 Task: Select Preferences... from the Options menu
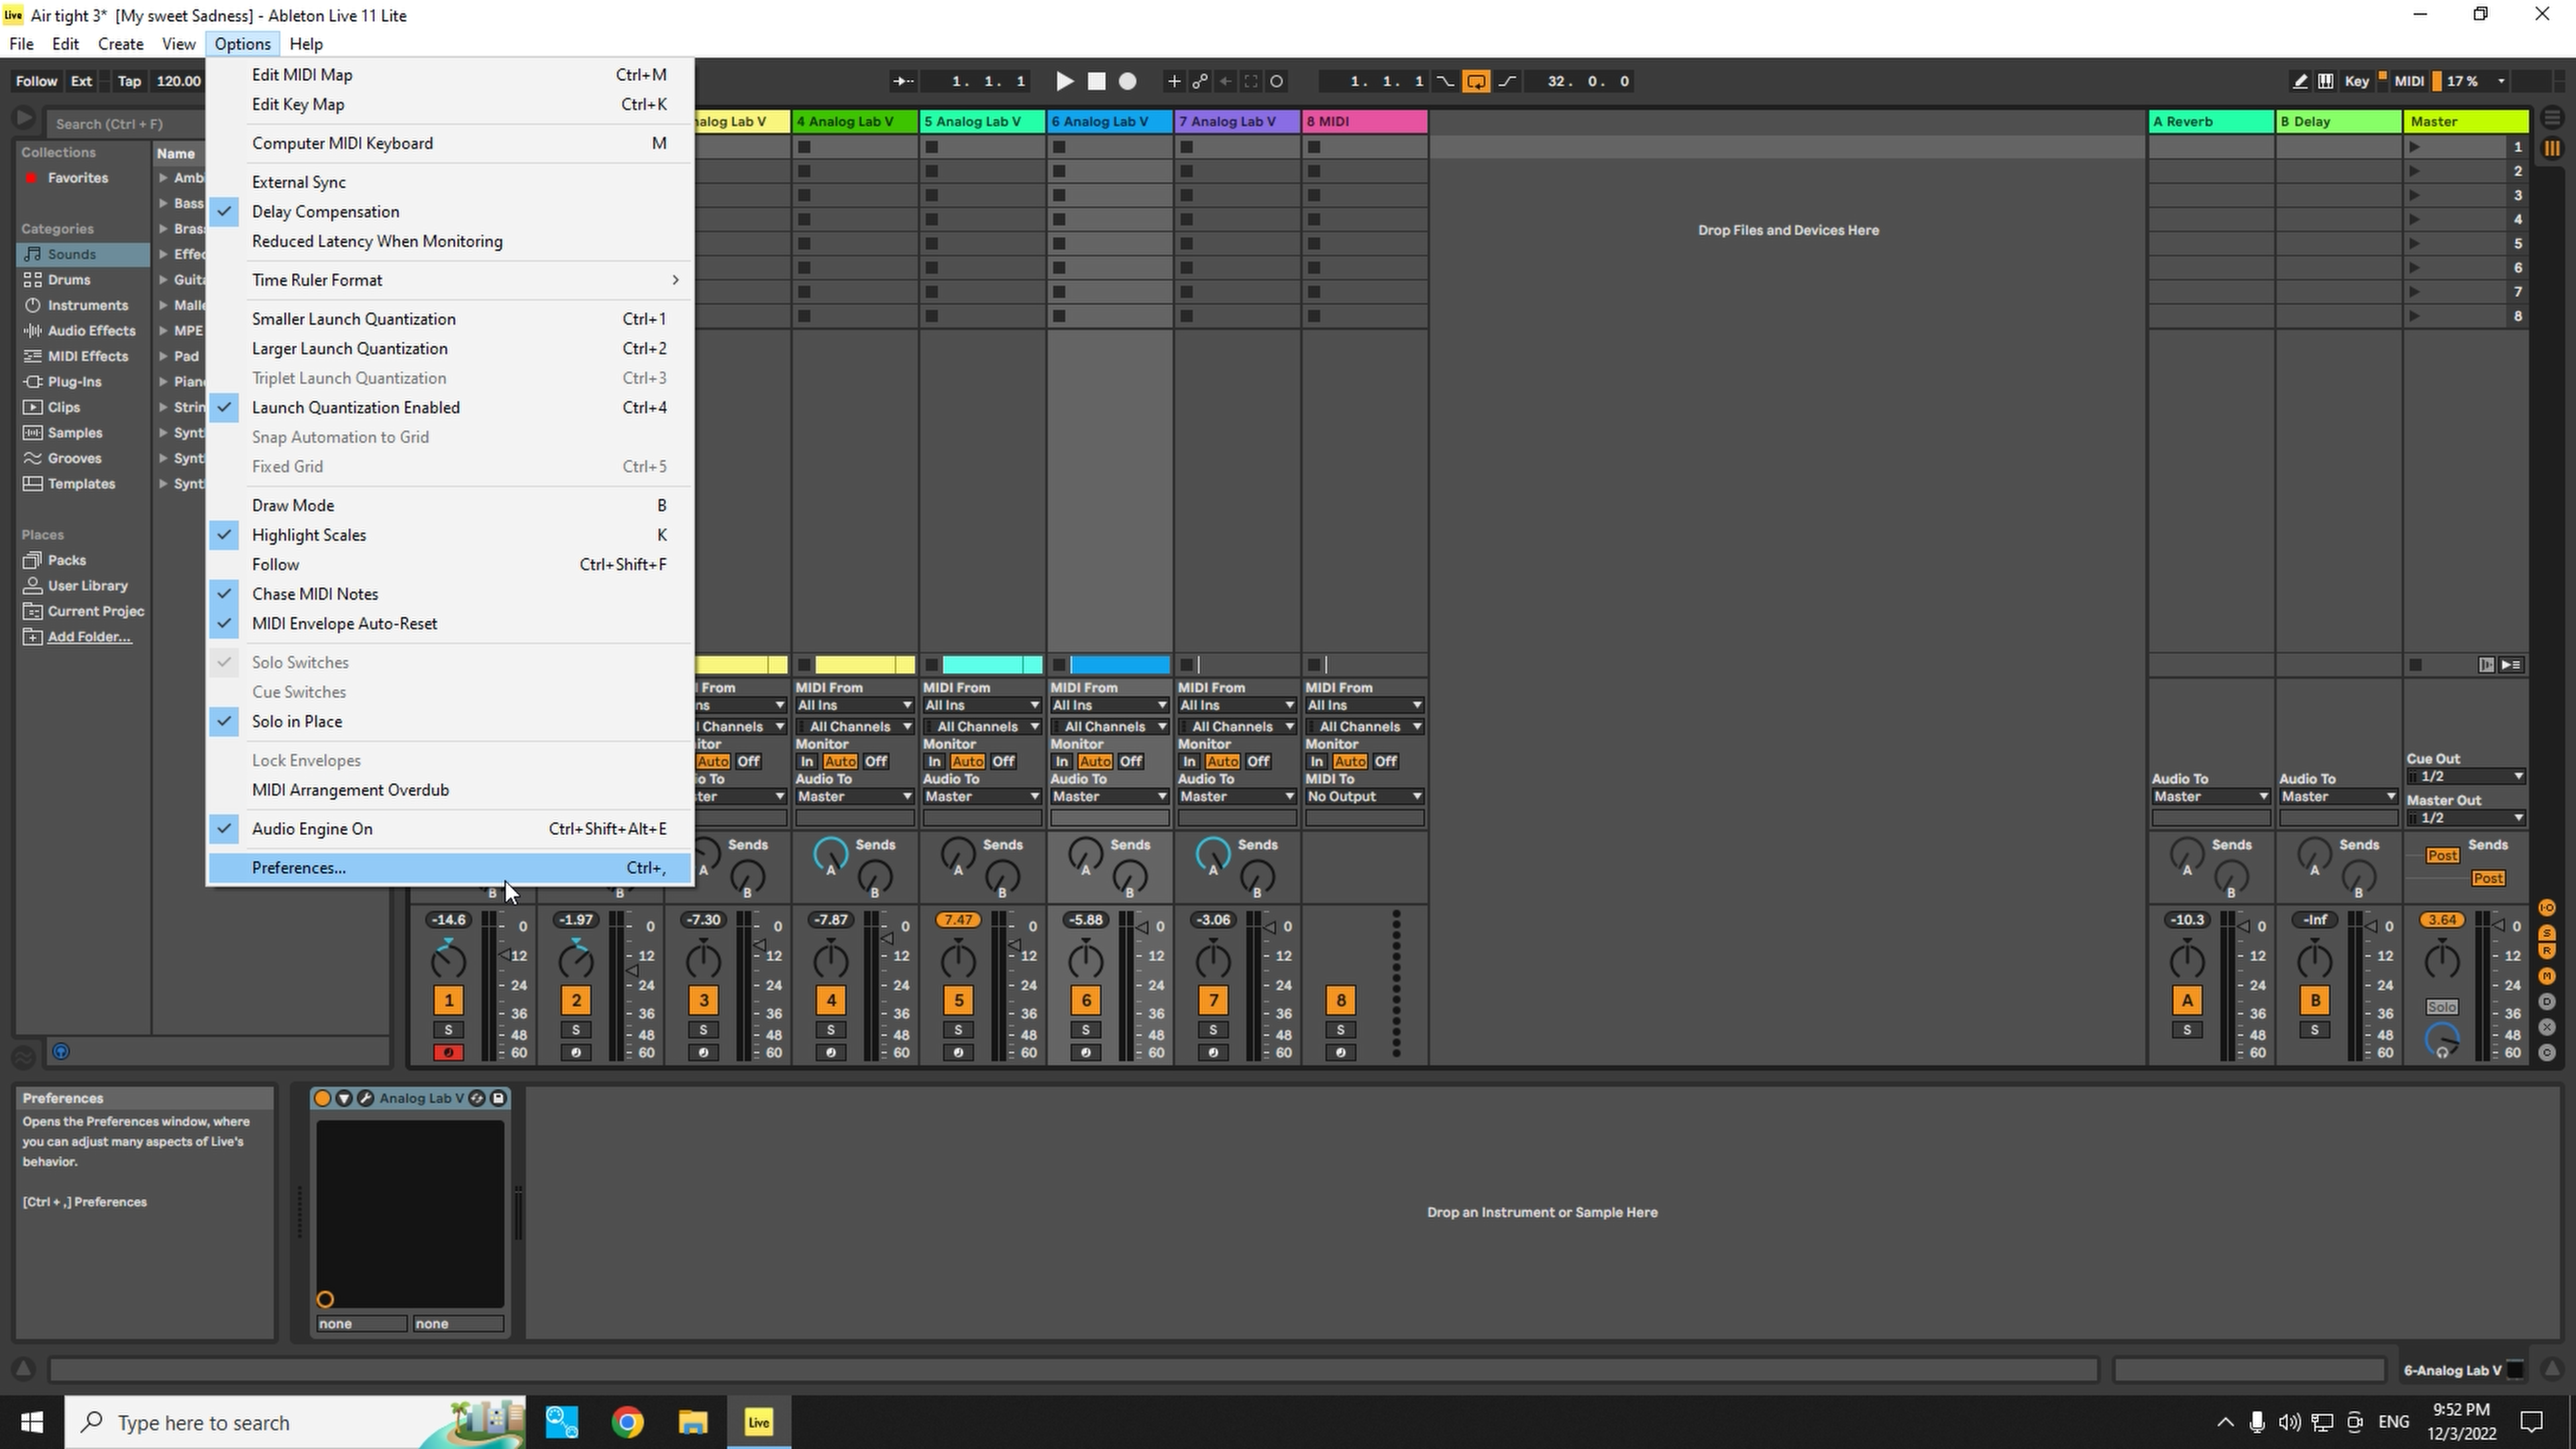(x=297, y=867)
